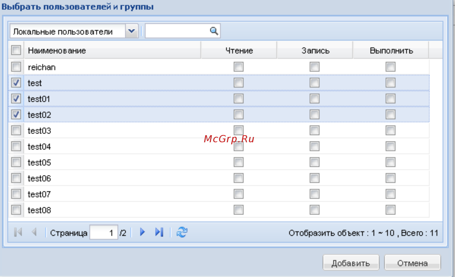This screenshot has height=277, width=455.
Task: Enable Чтение for test02
Action: tap(239, 114)
